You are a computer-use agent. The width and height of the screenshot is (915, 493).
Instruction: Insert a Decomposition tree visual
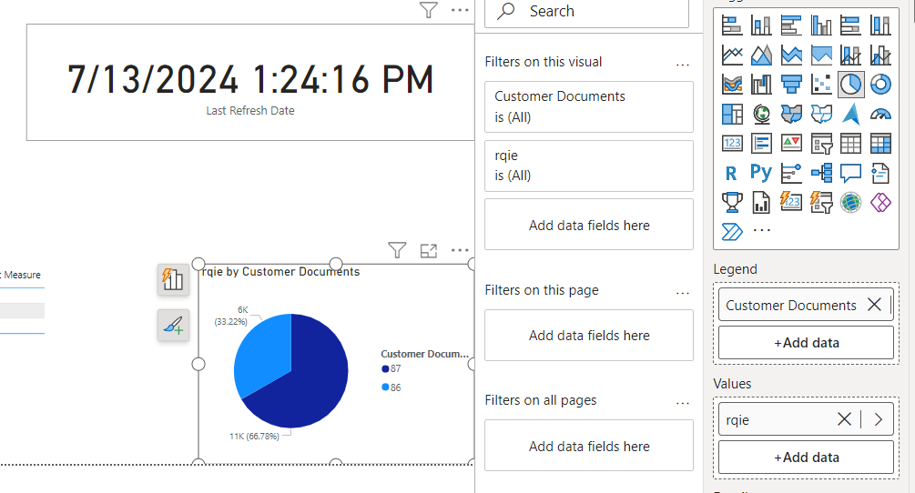click(821, 173)
